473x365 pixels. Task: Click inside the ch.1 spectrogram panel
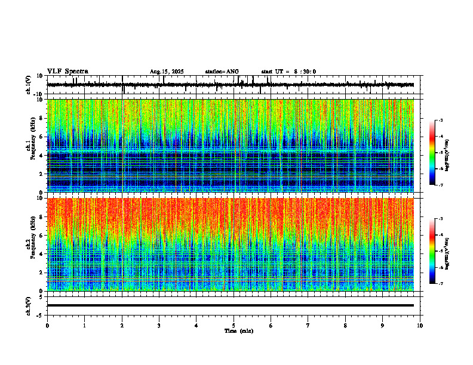(x=231, y=146)
